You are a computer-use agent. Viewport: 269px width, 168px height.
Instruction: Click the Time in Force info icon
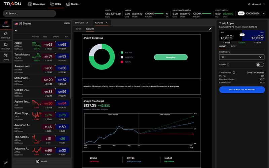234,73
